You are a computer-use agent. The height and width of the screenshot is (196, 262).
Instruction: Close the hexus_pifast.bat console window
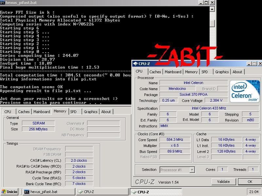click(x=212, y=3)
